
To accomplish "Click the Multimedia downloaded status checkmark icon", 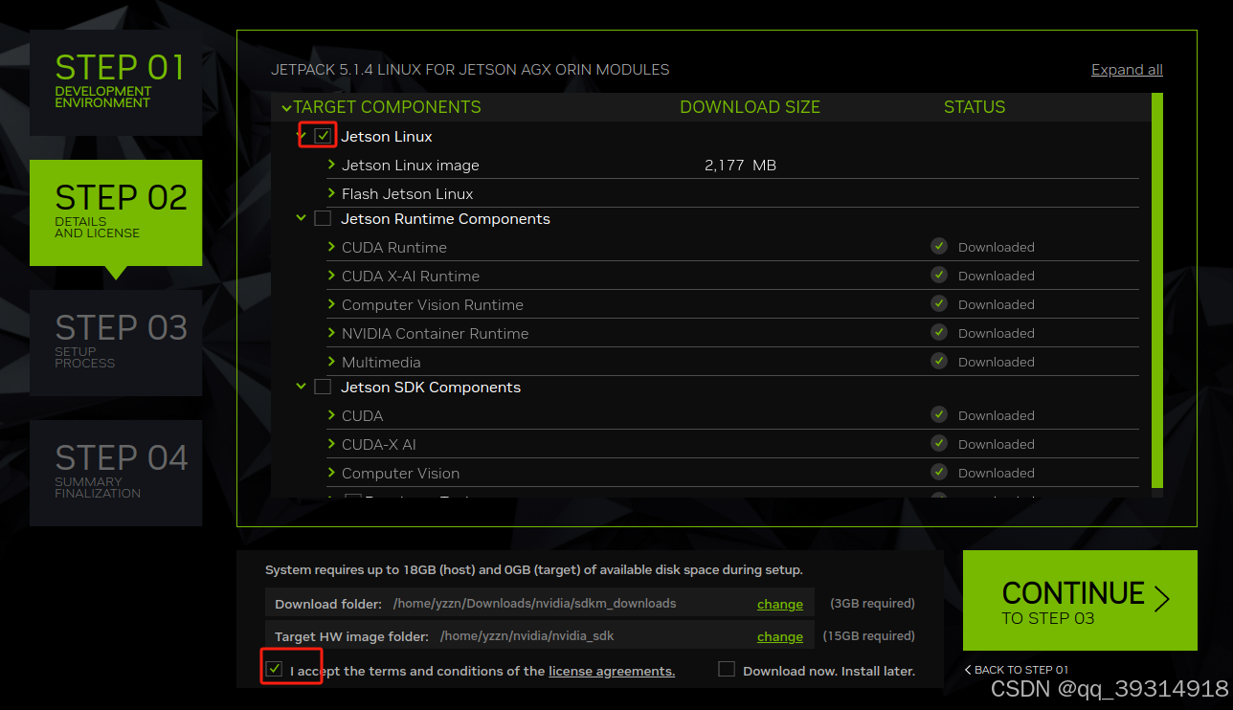I will pos(939,361).
